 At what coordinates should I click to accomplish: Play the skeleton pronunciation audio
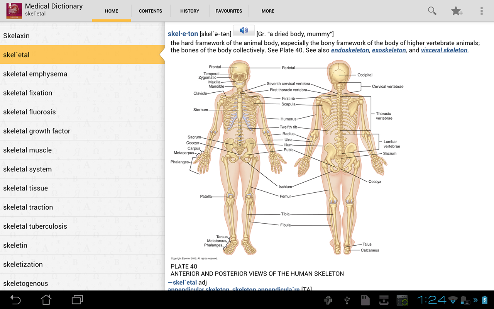tap(244, 31)
